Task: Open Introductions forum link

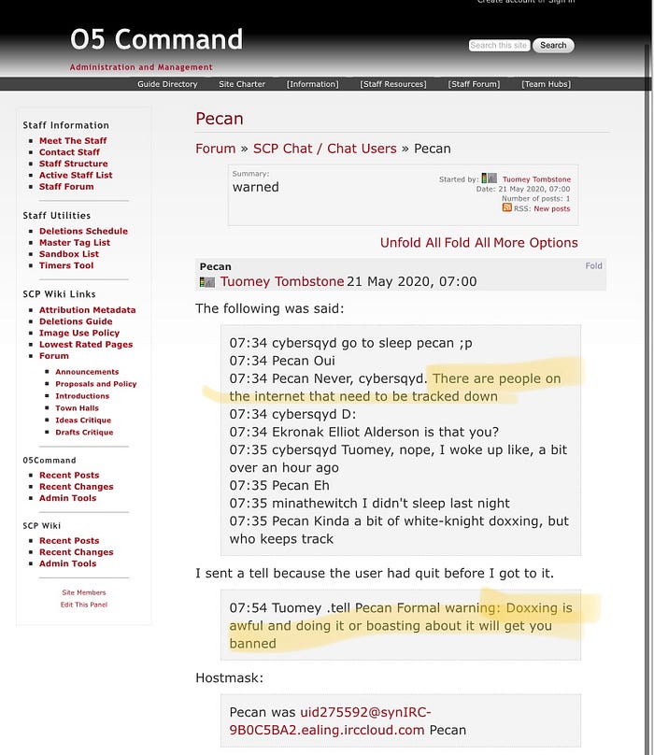Action: [82, 396]
